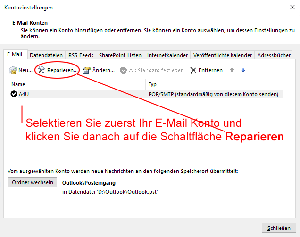Switch to SharePoint-Listen tab

coord(120,55)
